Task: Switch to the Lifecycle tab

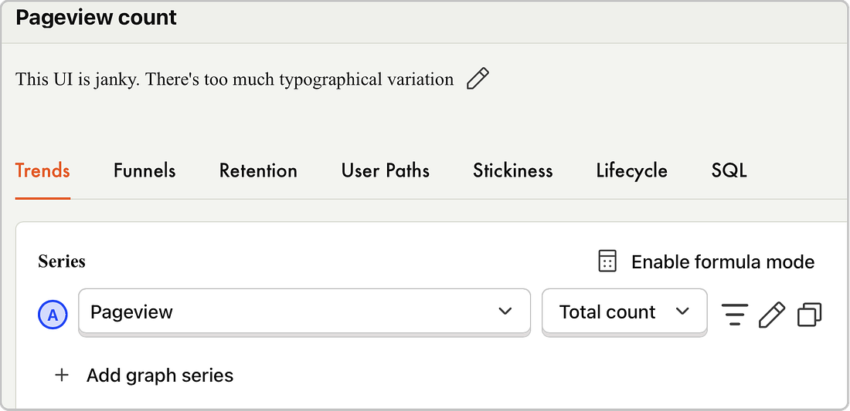Action: click(632, 171)
